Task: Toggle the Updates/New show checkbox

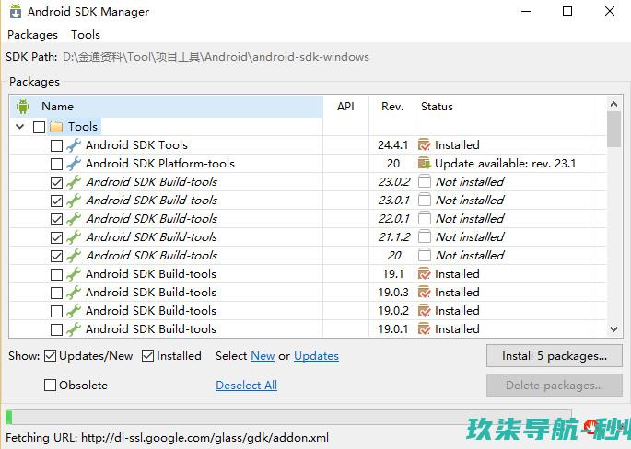Action: click(x=50, y=356)
